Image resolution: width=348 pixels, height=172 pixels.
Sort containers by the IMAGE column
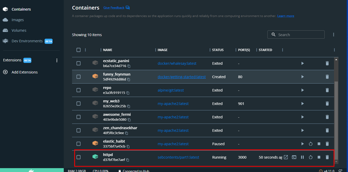[x=162, y=50]
